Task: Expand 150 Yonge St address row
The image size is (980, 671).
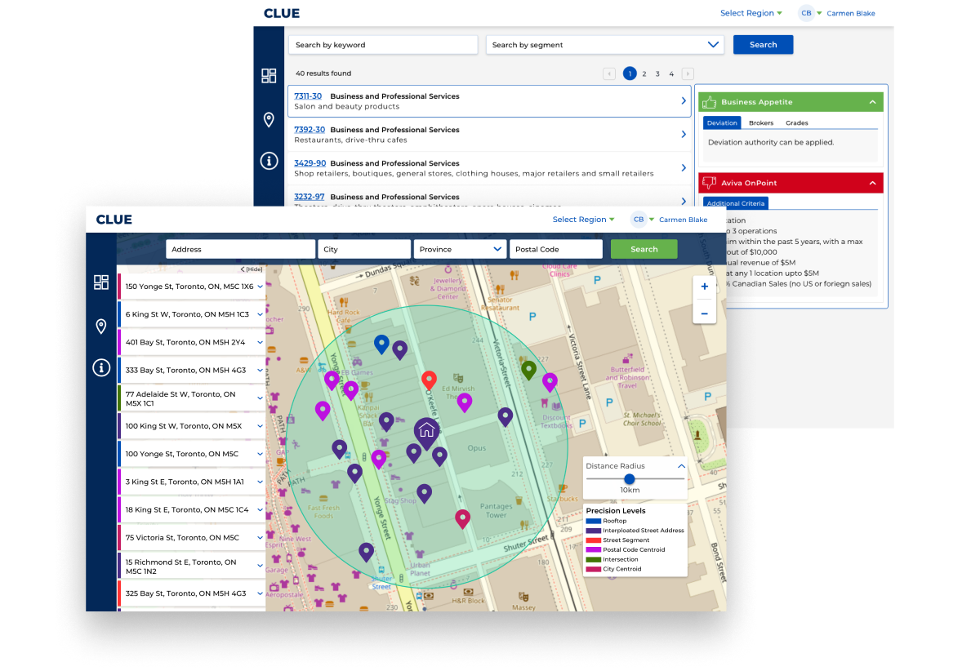Action: (x=261, y=287)
